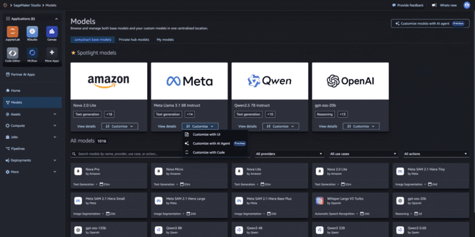View details for Meta Llama 3.1 8B Instruct
Screen dimensions: 475x237
click(x=167, y=126)
